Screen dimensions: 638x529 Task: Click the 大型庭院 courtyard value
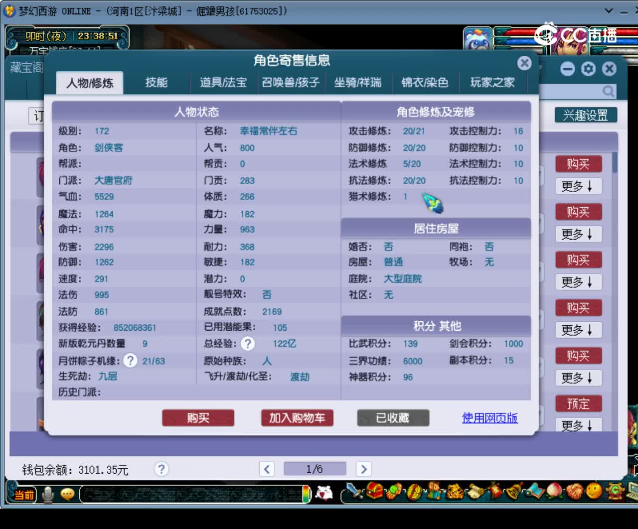403,279
